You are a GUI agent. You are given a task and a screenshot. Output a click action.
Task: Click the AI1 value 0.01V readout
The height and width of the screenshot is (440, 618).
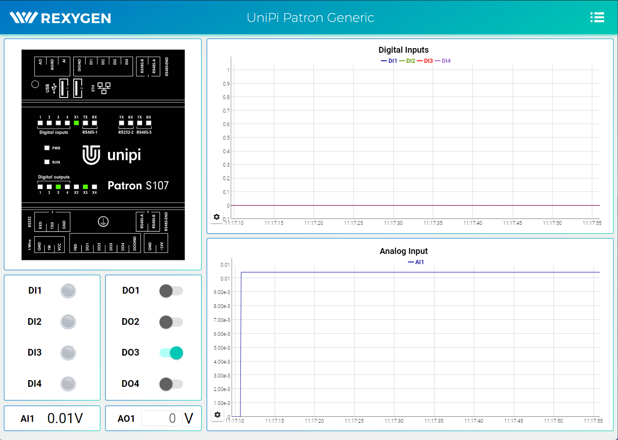pos(65,418)
